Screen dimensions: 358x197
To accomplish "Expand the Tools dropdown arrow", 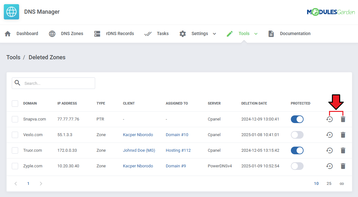I will coord(256,34).
